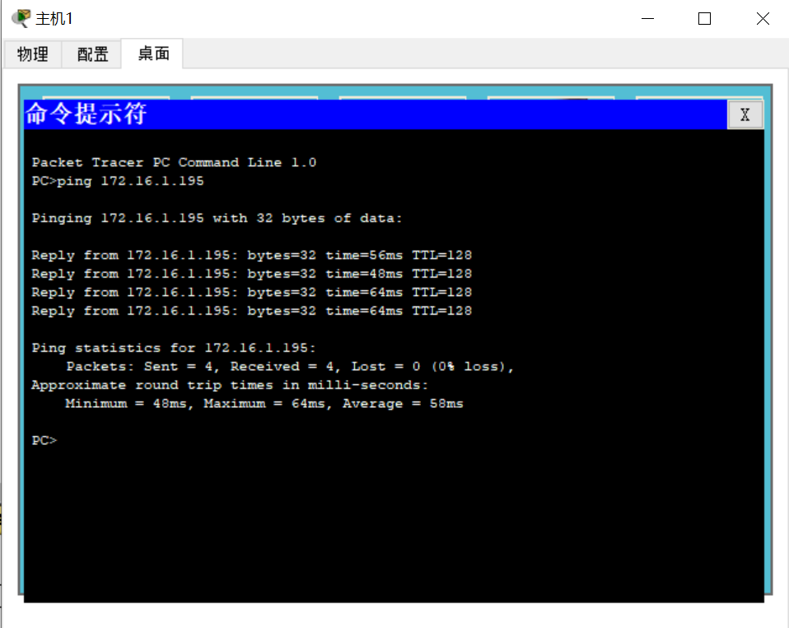The width and height of the screenshot is (789, 628).
Task: Click the Packet Tracer icon beside 主机1
Action: click(x=21, y=18)
